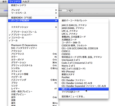Viewport: 115px width, 106px height.
Task: Show the アクション panel
Action: pos(33,51)
